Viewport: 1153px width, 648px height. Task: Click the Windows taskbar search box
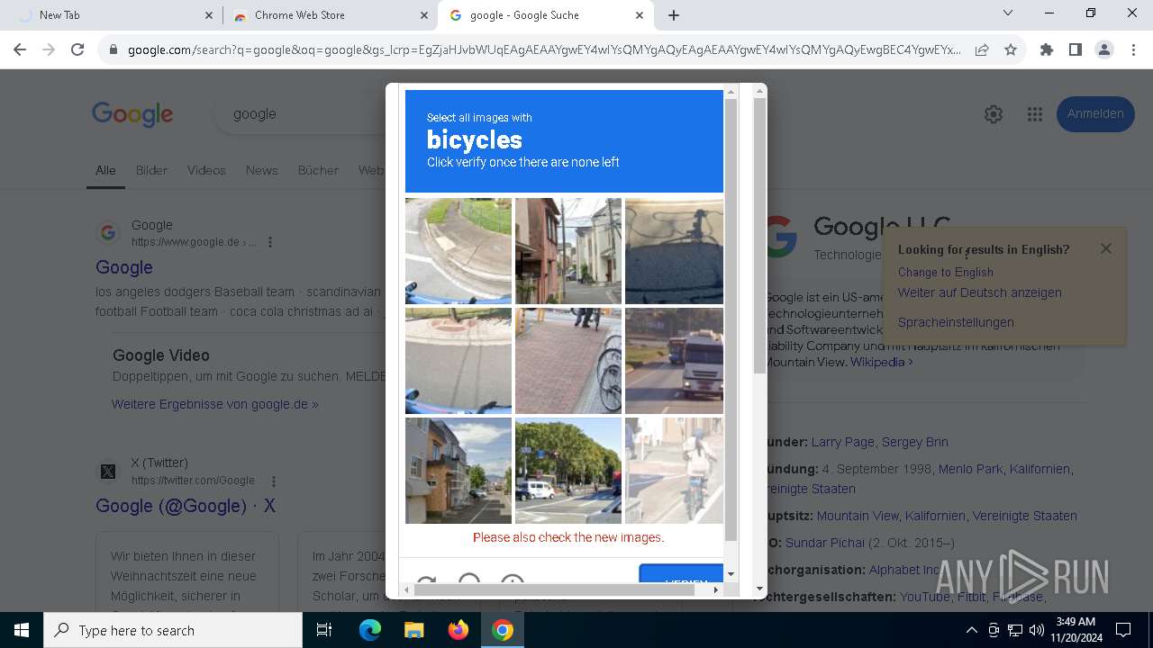pyautogui.click(x=173, y=630)
